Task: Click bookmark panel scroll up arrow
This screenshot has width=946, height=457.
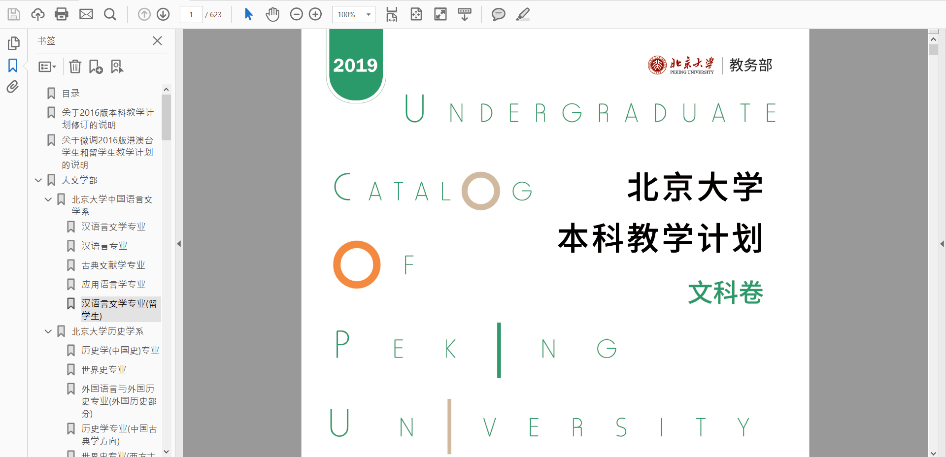Action: [x=166, y=89]
